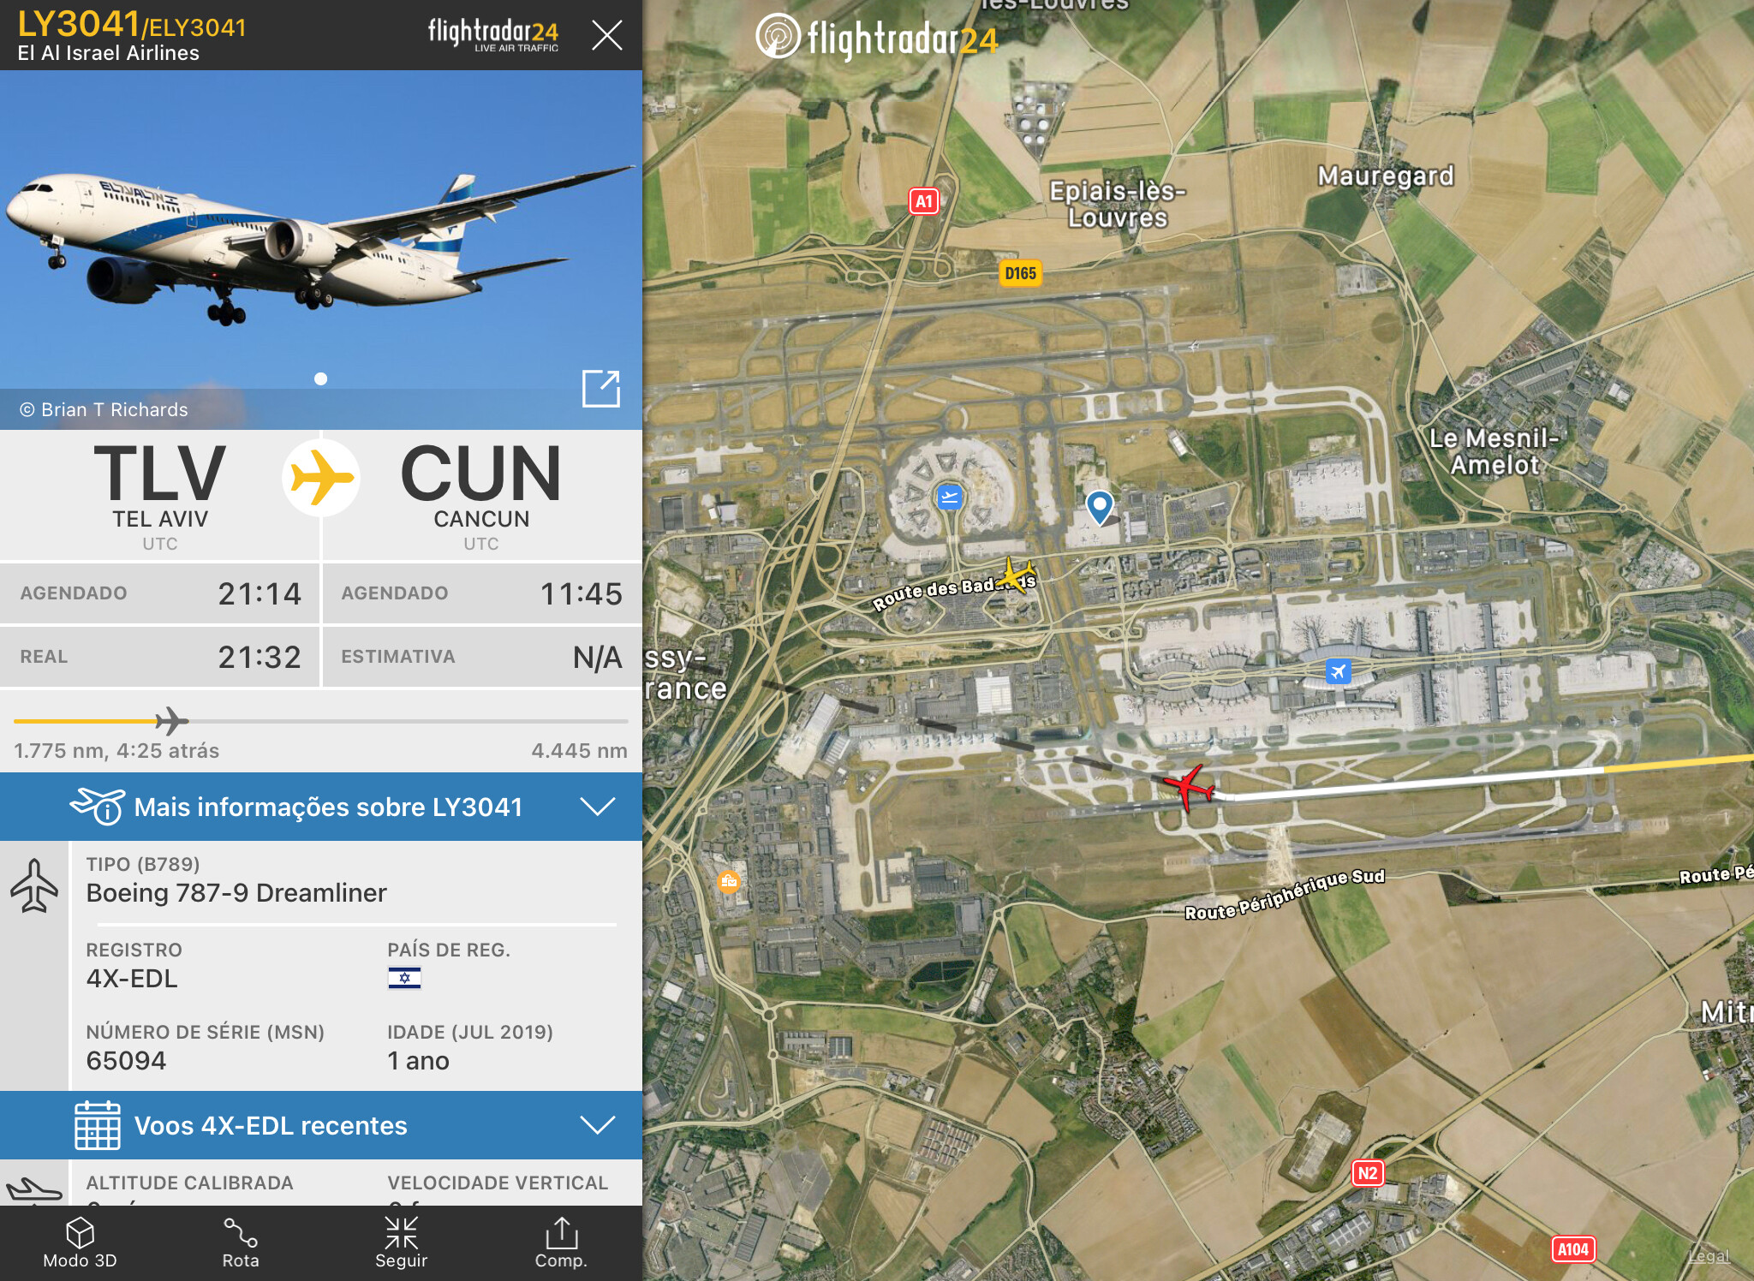Expand Mais informações sobre LY3041

pyautogui.click(x=321, y=807)
